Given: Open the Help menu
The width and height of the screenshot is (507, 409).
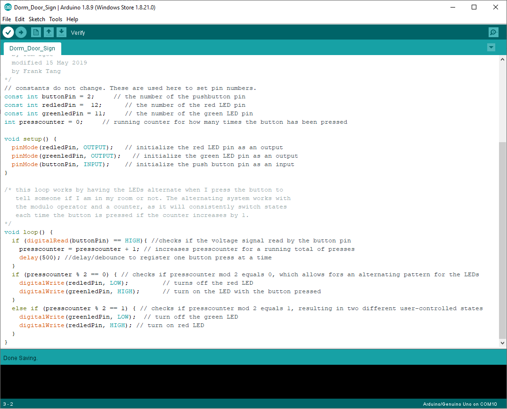Looking at the screenshot, I should (x=72, y=19).
